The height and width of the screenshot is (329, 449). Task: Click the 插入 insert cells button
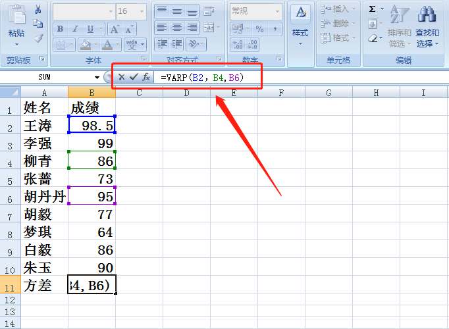338,9
